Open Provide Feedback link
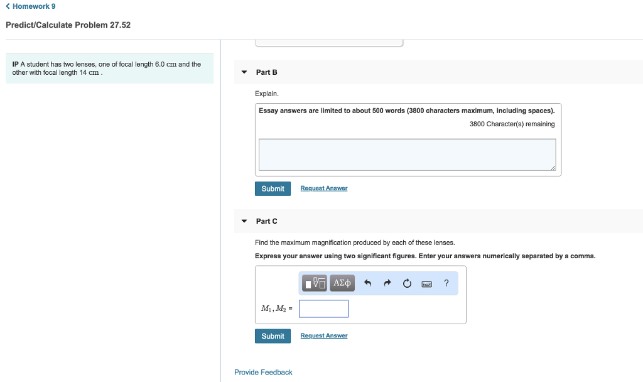Image resolution: width=643 pixels, height=382 pixels. click(x=263, y=372)
